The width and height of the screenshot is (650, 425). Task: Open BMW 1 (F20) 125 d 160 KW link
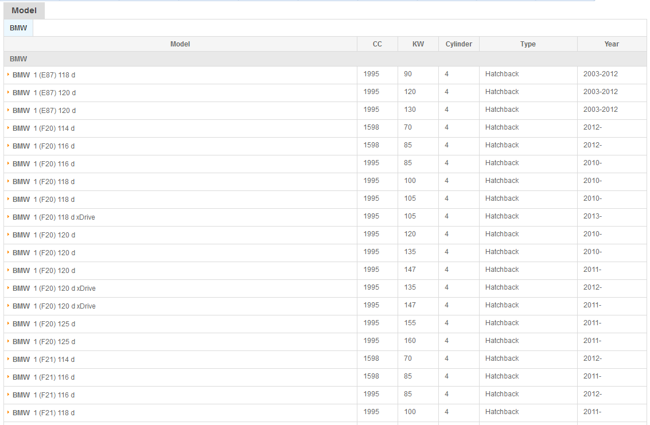(44, 342)
